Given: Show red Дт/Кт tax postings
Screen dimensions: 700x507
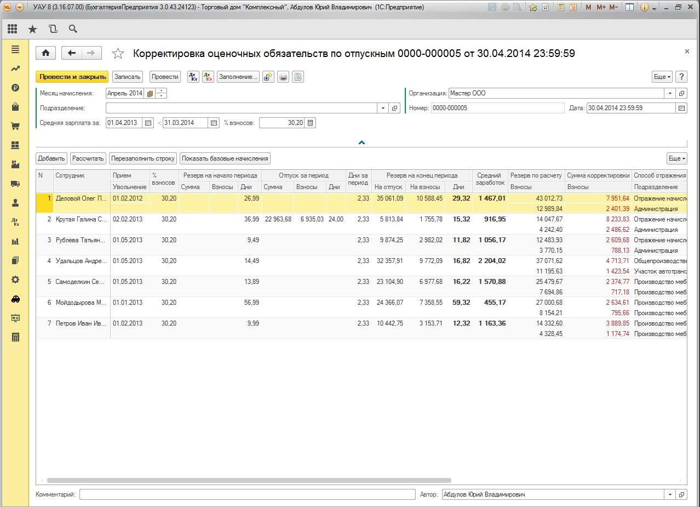Looking at the screenshot, I should [208, 77].
